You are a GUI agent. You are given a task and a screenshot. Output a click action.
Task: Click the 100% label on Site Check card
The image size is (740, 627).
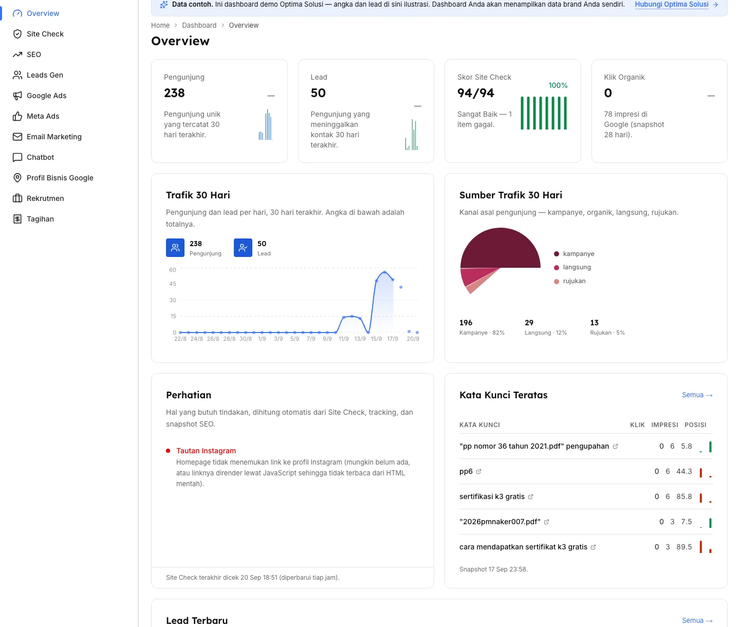(558, 85)
